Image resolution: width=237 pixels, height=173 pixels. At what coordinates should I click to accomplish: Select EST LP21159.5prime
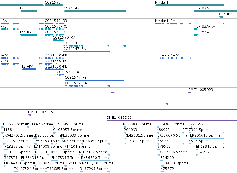tap(16, 141)
